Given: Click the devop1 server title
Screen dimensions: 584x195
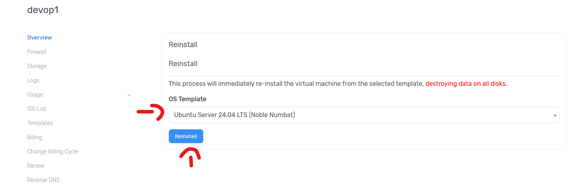Looking at the screenshot, I should point(43,10).
